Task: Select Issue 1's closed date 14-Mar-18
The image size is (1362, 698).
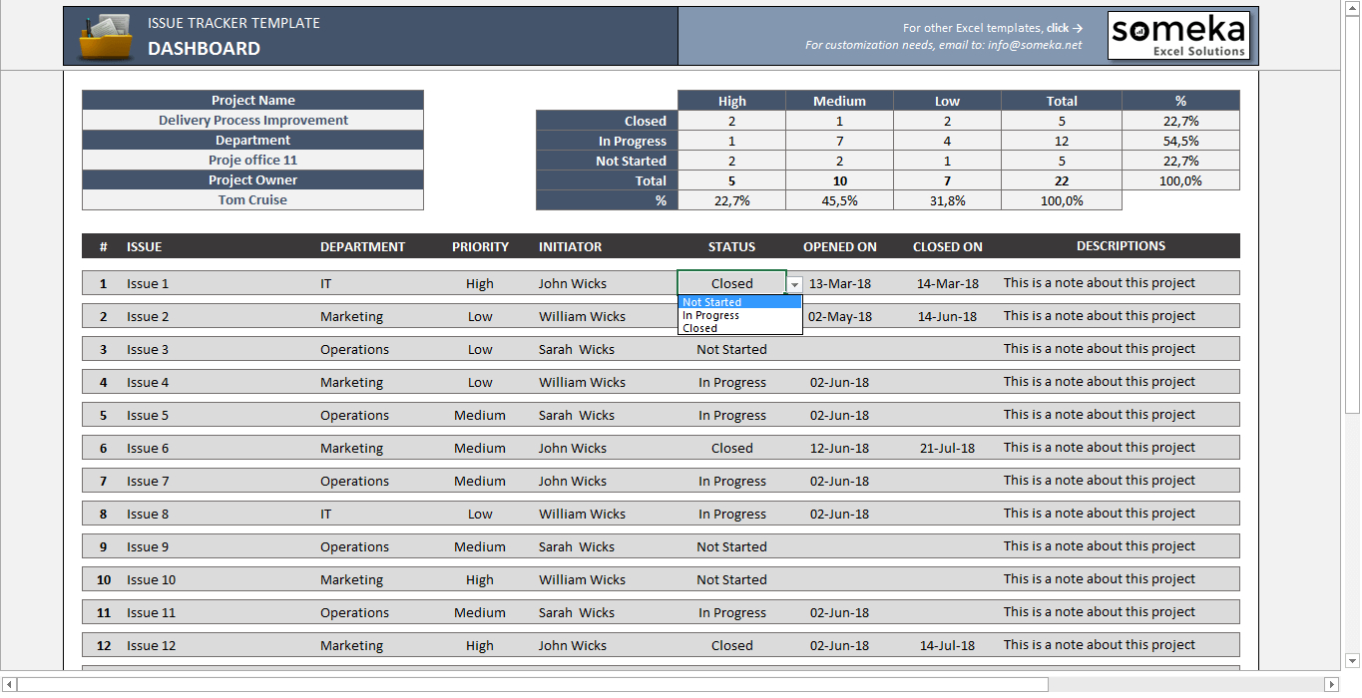Action: tap(948, 283)
